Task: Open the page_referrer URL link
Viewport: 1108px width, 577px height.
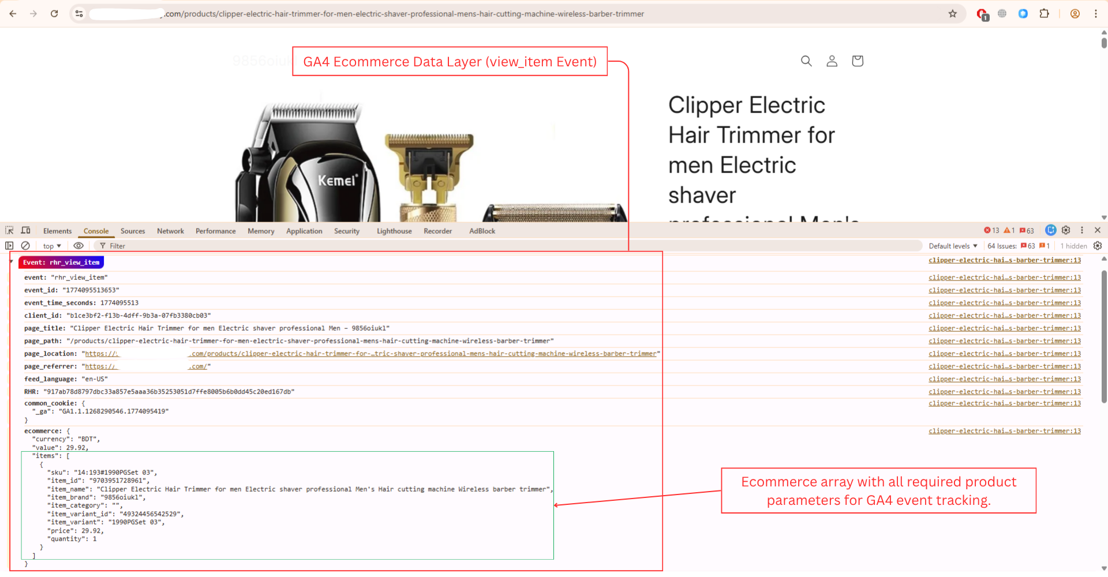Action: click(x=147, y=366)
